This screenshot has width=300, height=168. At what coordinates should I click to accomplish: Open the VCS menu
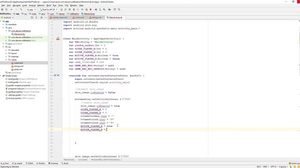[x=67, y=6]
